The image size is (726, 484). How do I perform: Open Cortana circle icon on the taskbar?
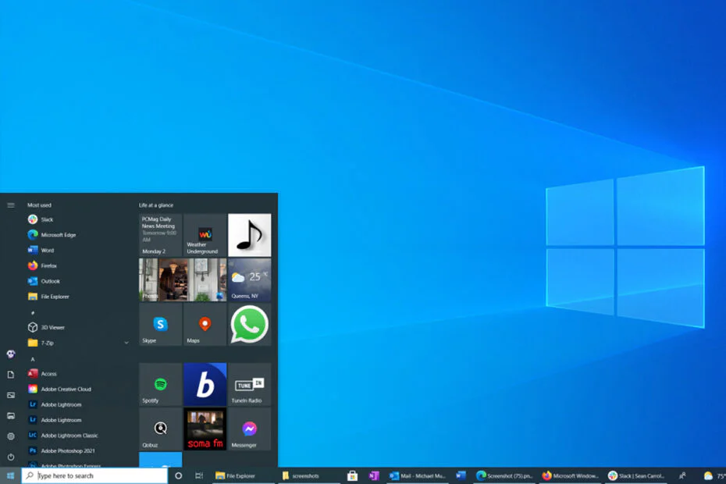coord(178,475)
